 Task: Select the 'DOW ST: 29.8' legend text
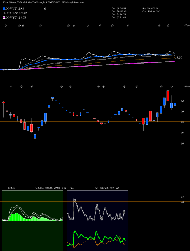pyautogui.click(x=14, y=9)
